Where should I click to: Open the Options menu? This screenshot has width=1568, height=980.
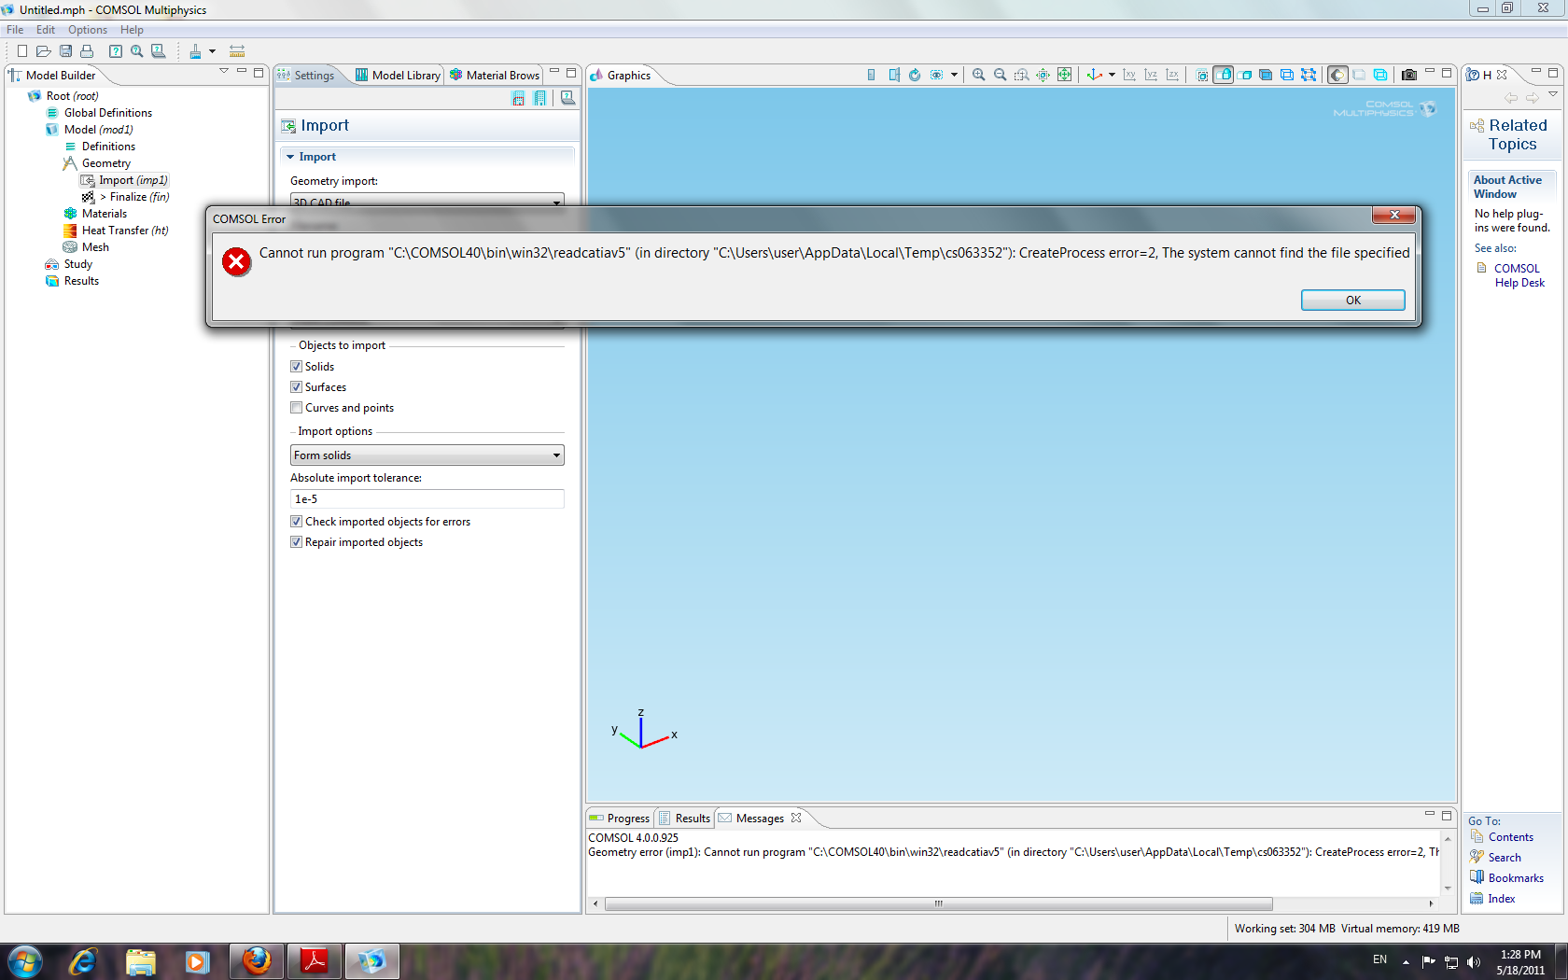pyautogui.click(x=87, y=30)
